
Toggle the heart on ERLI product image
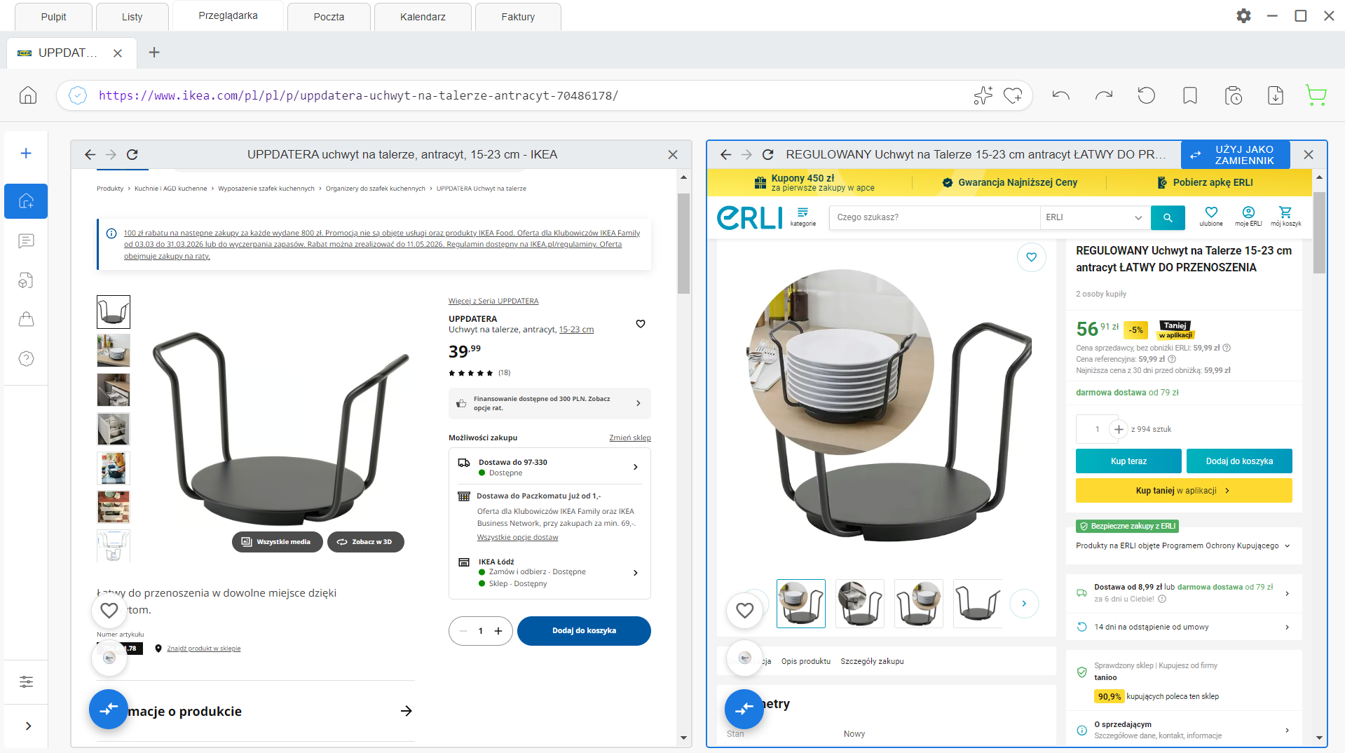[x=1031, y=257]
